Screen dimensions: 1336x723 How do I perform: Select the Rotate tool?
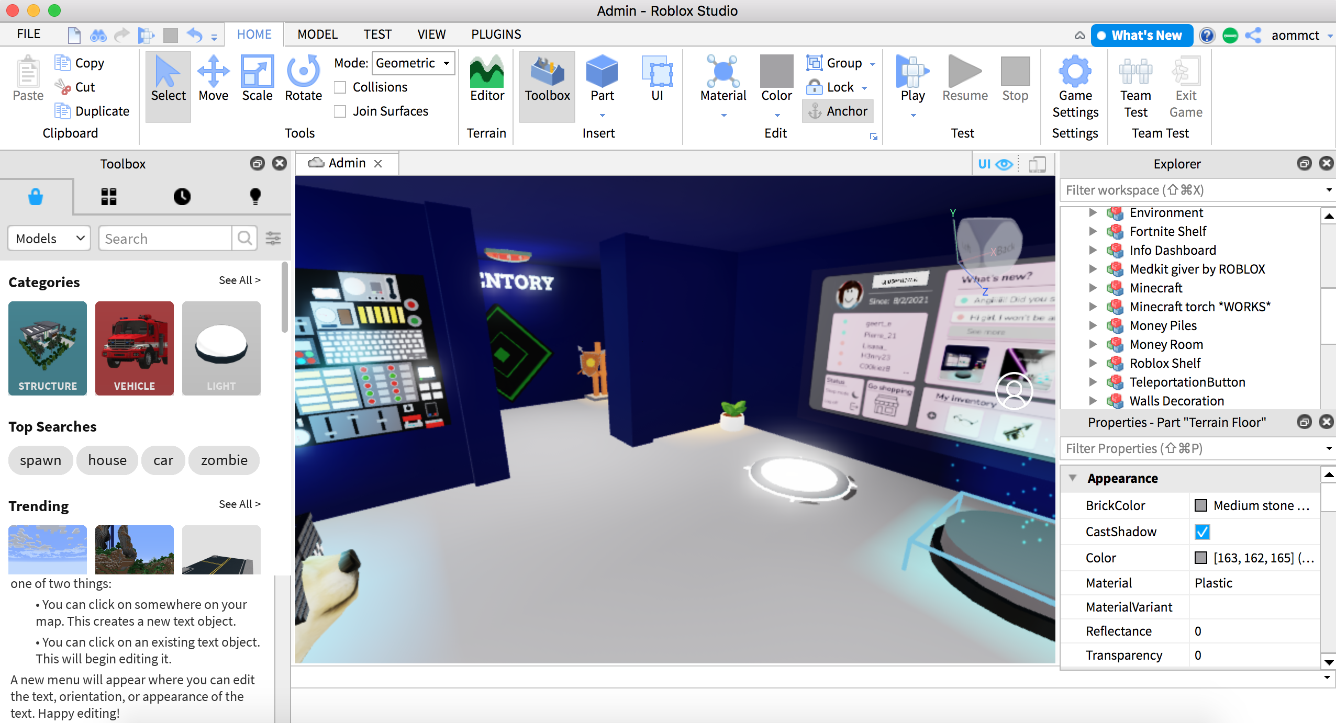click(303, 80)
